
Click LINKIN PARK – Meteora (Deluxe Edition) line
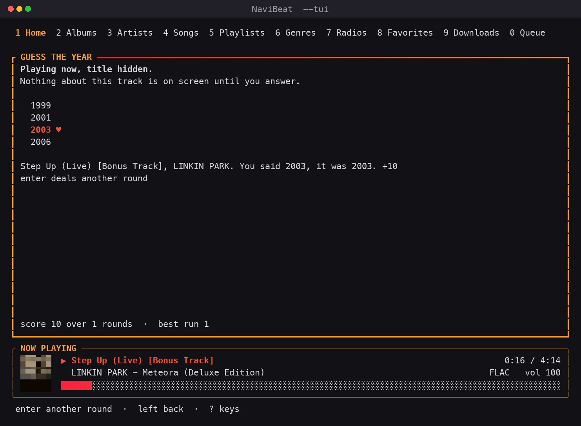168,373
